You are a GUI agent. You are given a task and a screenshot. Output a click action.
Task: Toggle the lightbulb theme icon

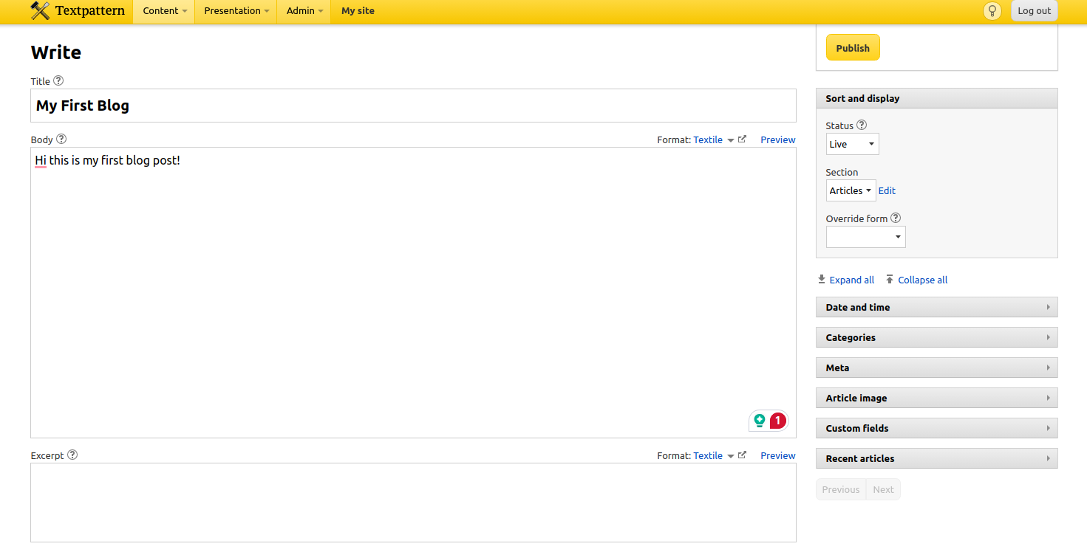992,11
